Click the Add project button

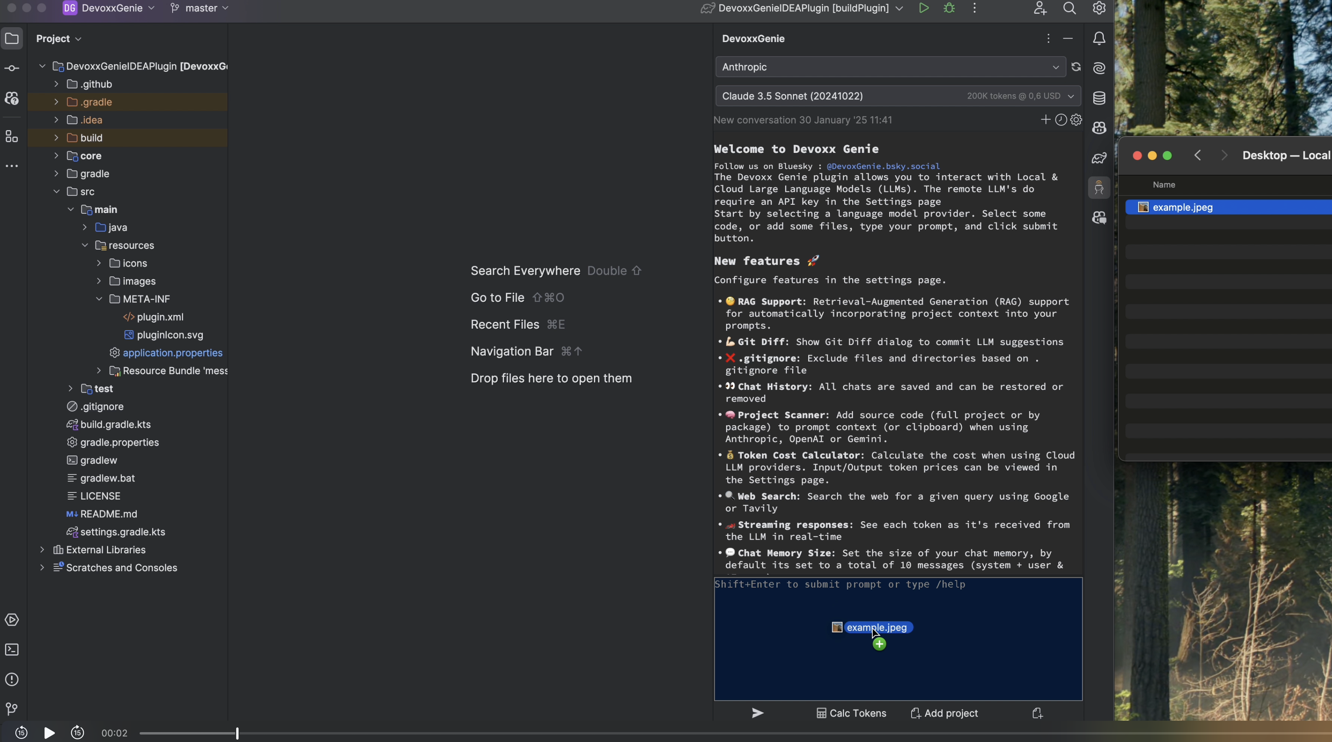pyautogui.click(x=944, y=713)
